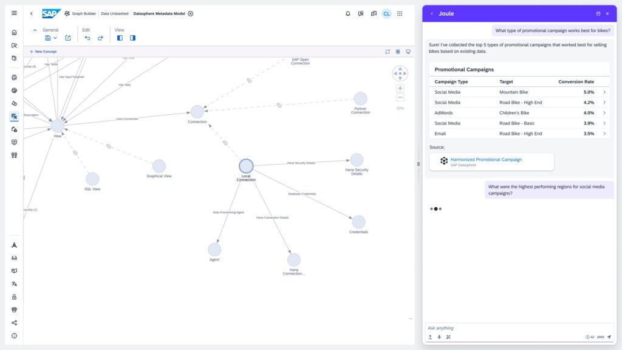The image size is (622, 350).
Task: Click the Redo icon in the Edit group
Action: (x=100, y=38)
